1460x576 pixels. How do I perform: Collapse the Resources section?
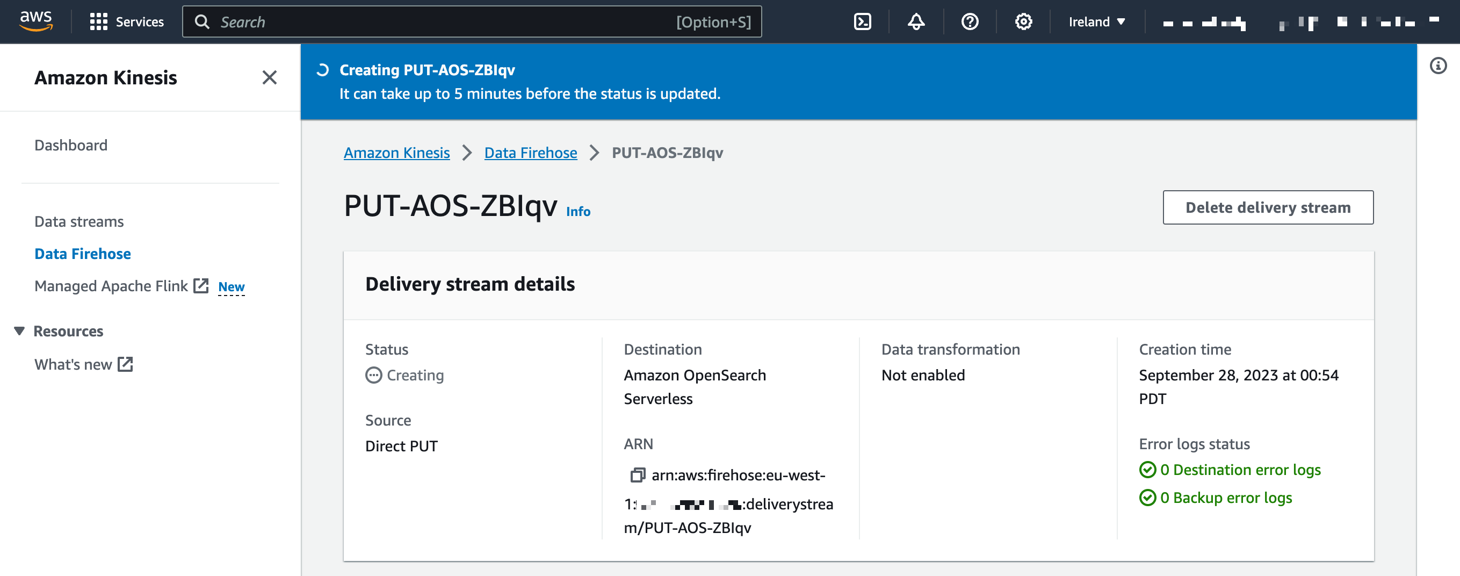(19, 331)
